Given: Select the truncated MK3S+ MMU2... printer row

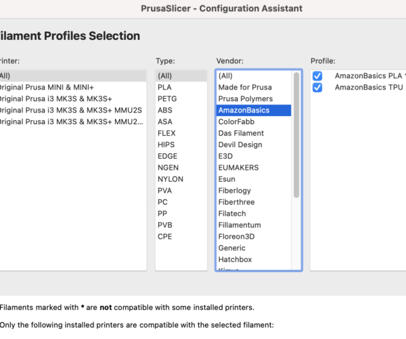Looking at the screenshot, I should click(x=73, y=121).
